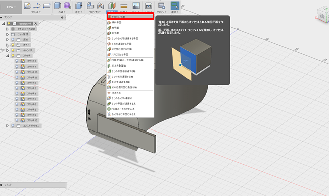Open the 作成 toolbar dropdown
Screen dimensions: 329x196
click(x=62, y=12)
